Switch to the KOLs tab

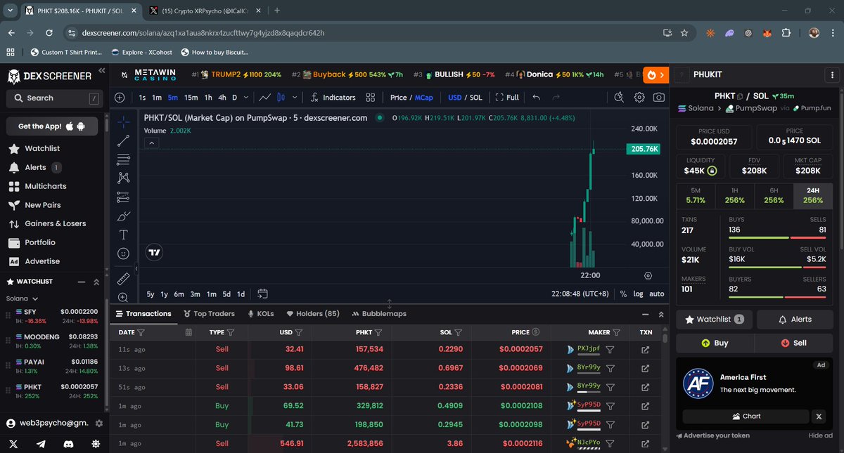(260, 313)
